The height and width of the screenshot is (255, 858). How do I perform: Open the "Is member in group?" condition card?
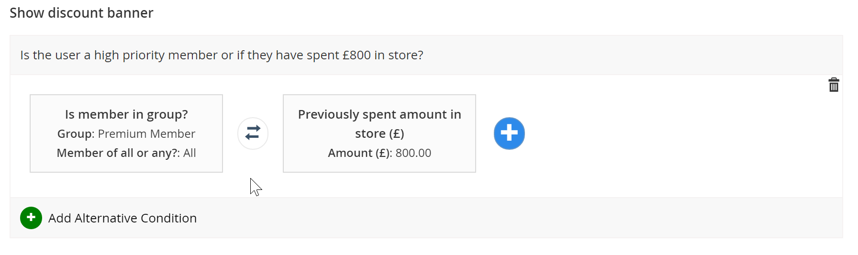pyautogui.click(x=126, y=133)
